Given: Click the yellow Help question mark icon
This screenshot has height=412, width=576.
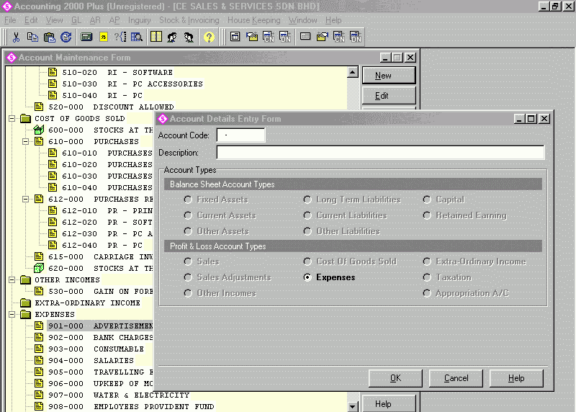Looking at the screenshot, I should click(209, 37).
